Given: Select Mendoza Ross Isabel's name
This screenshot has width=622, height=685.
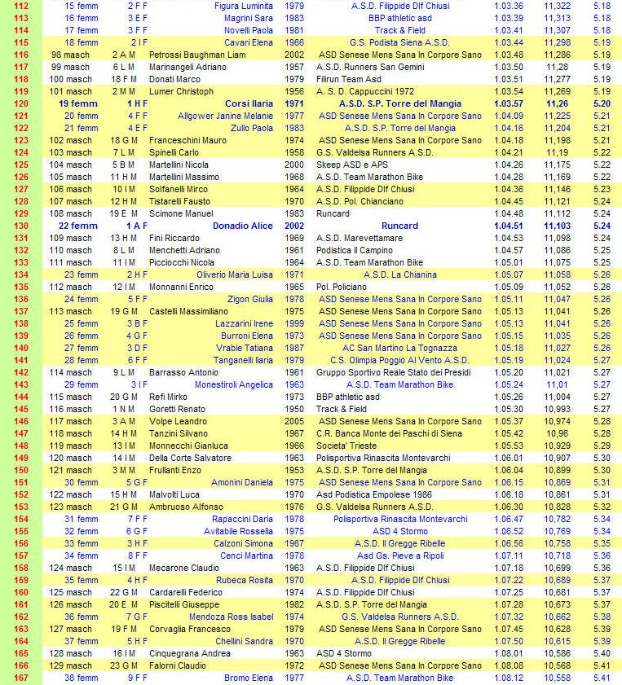Looking at the screenshot, I should coord(232,617).
